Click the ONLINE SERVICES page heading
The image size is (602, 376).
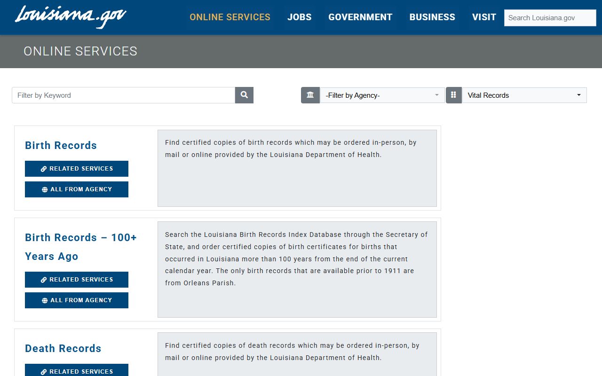pyautogui.click(x=80, y=51)
